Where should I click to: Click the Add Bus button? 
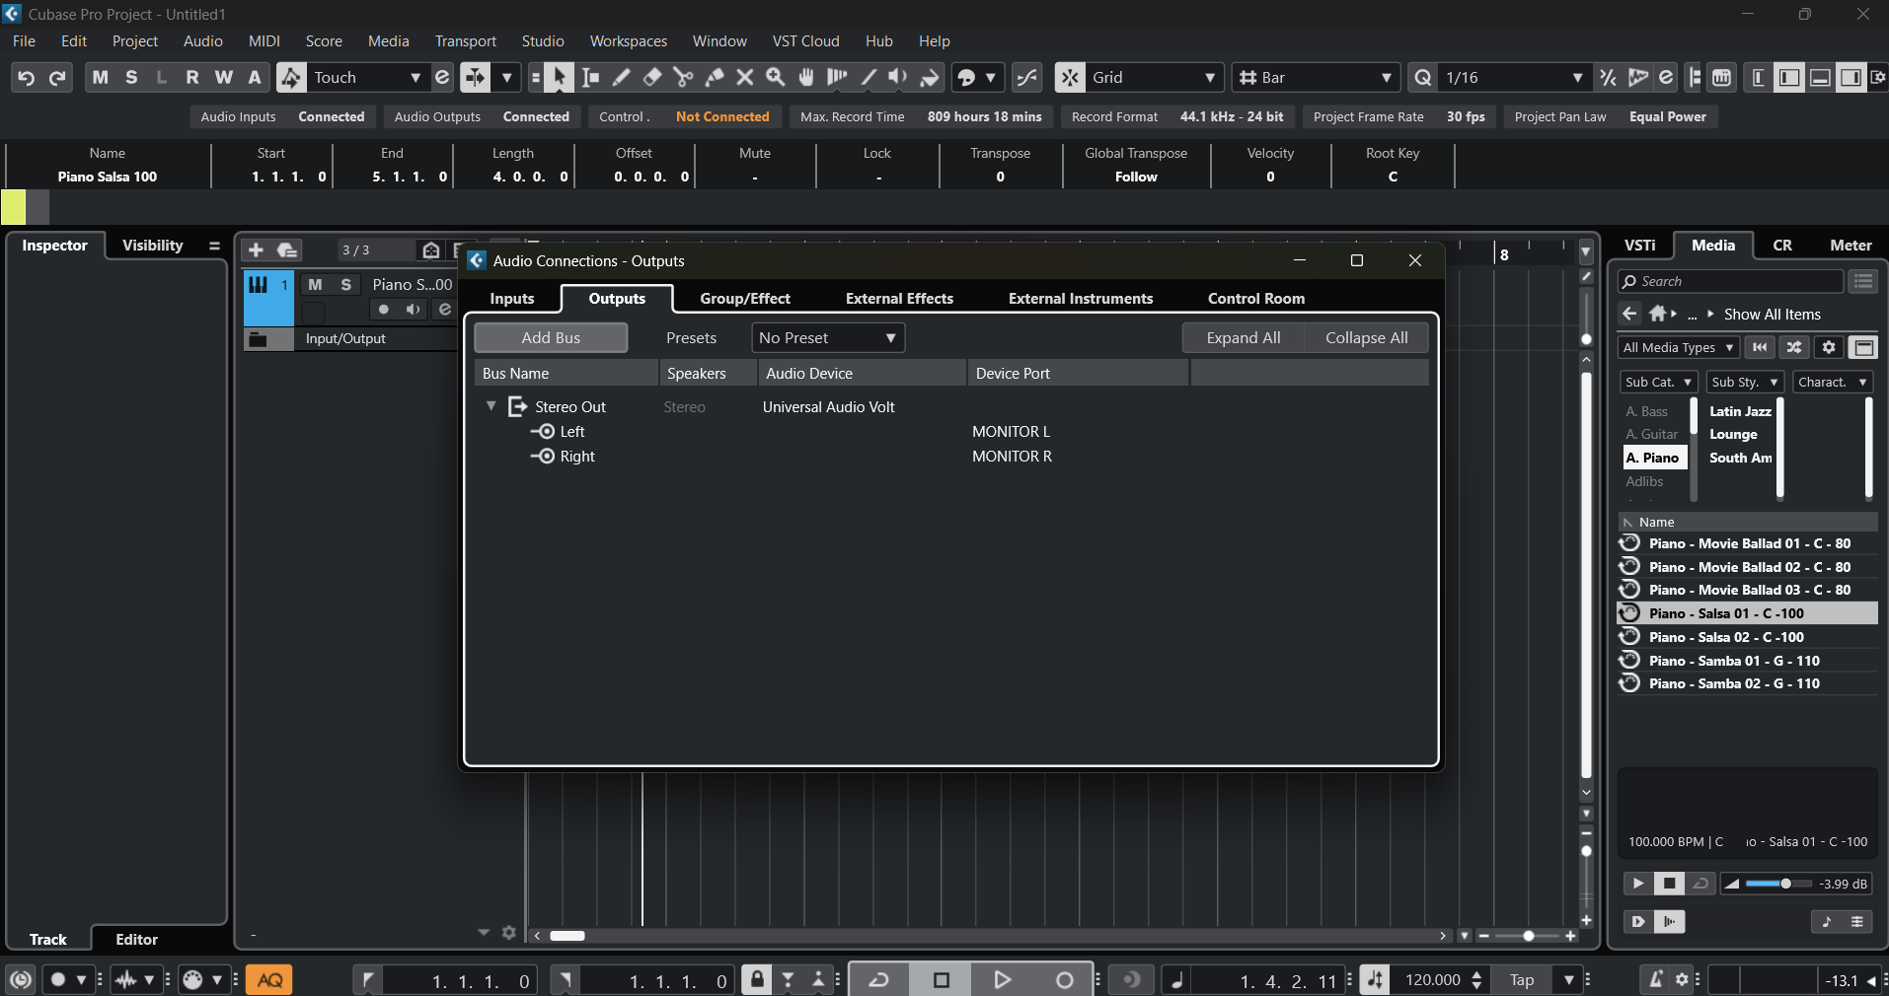pos(551,338)
